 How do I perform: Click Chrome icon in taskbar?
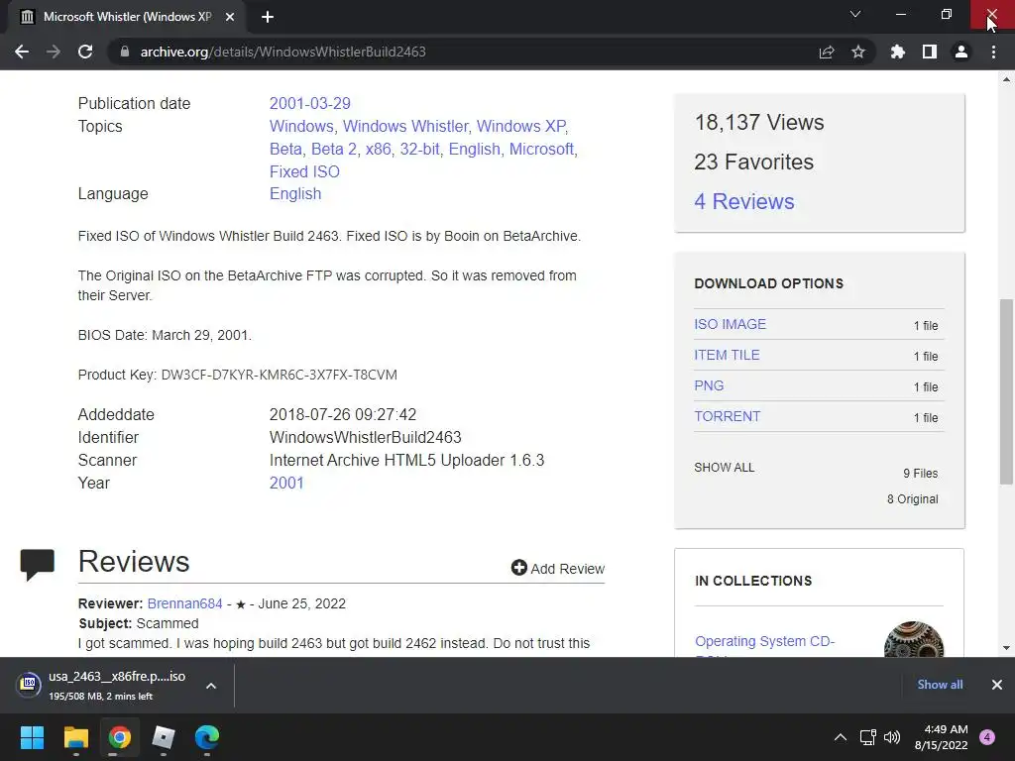120,737
